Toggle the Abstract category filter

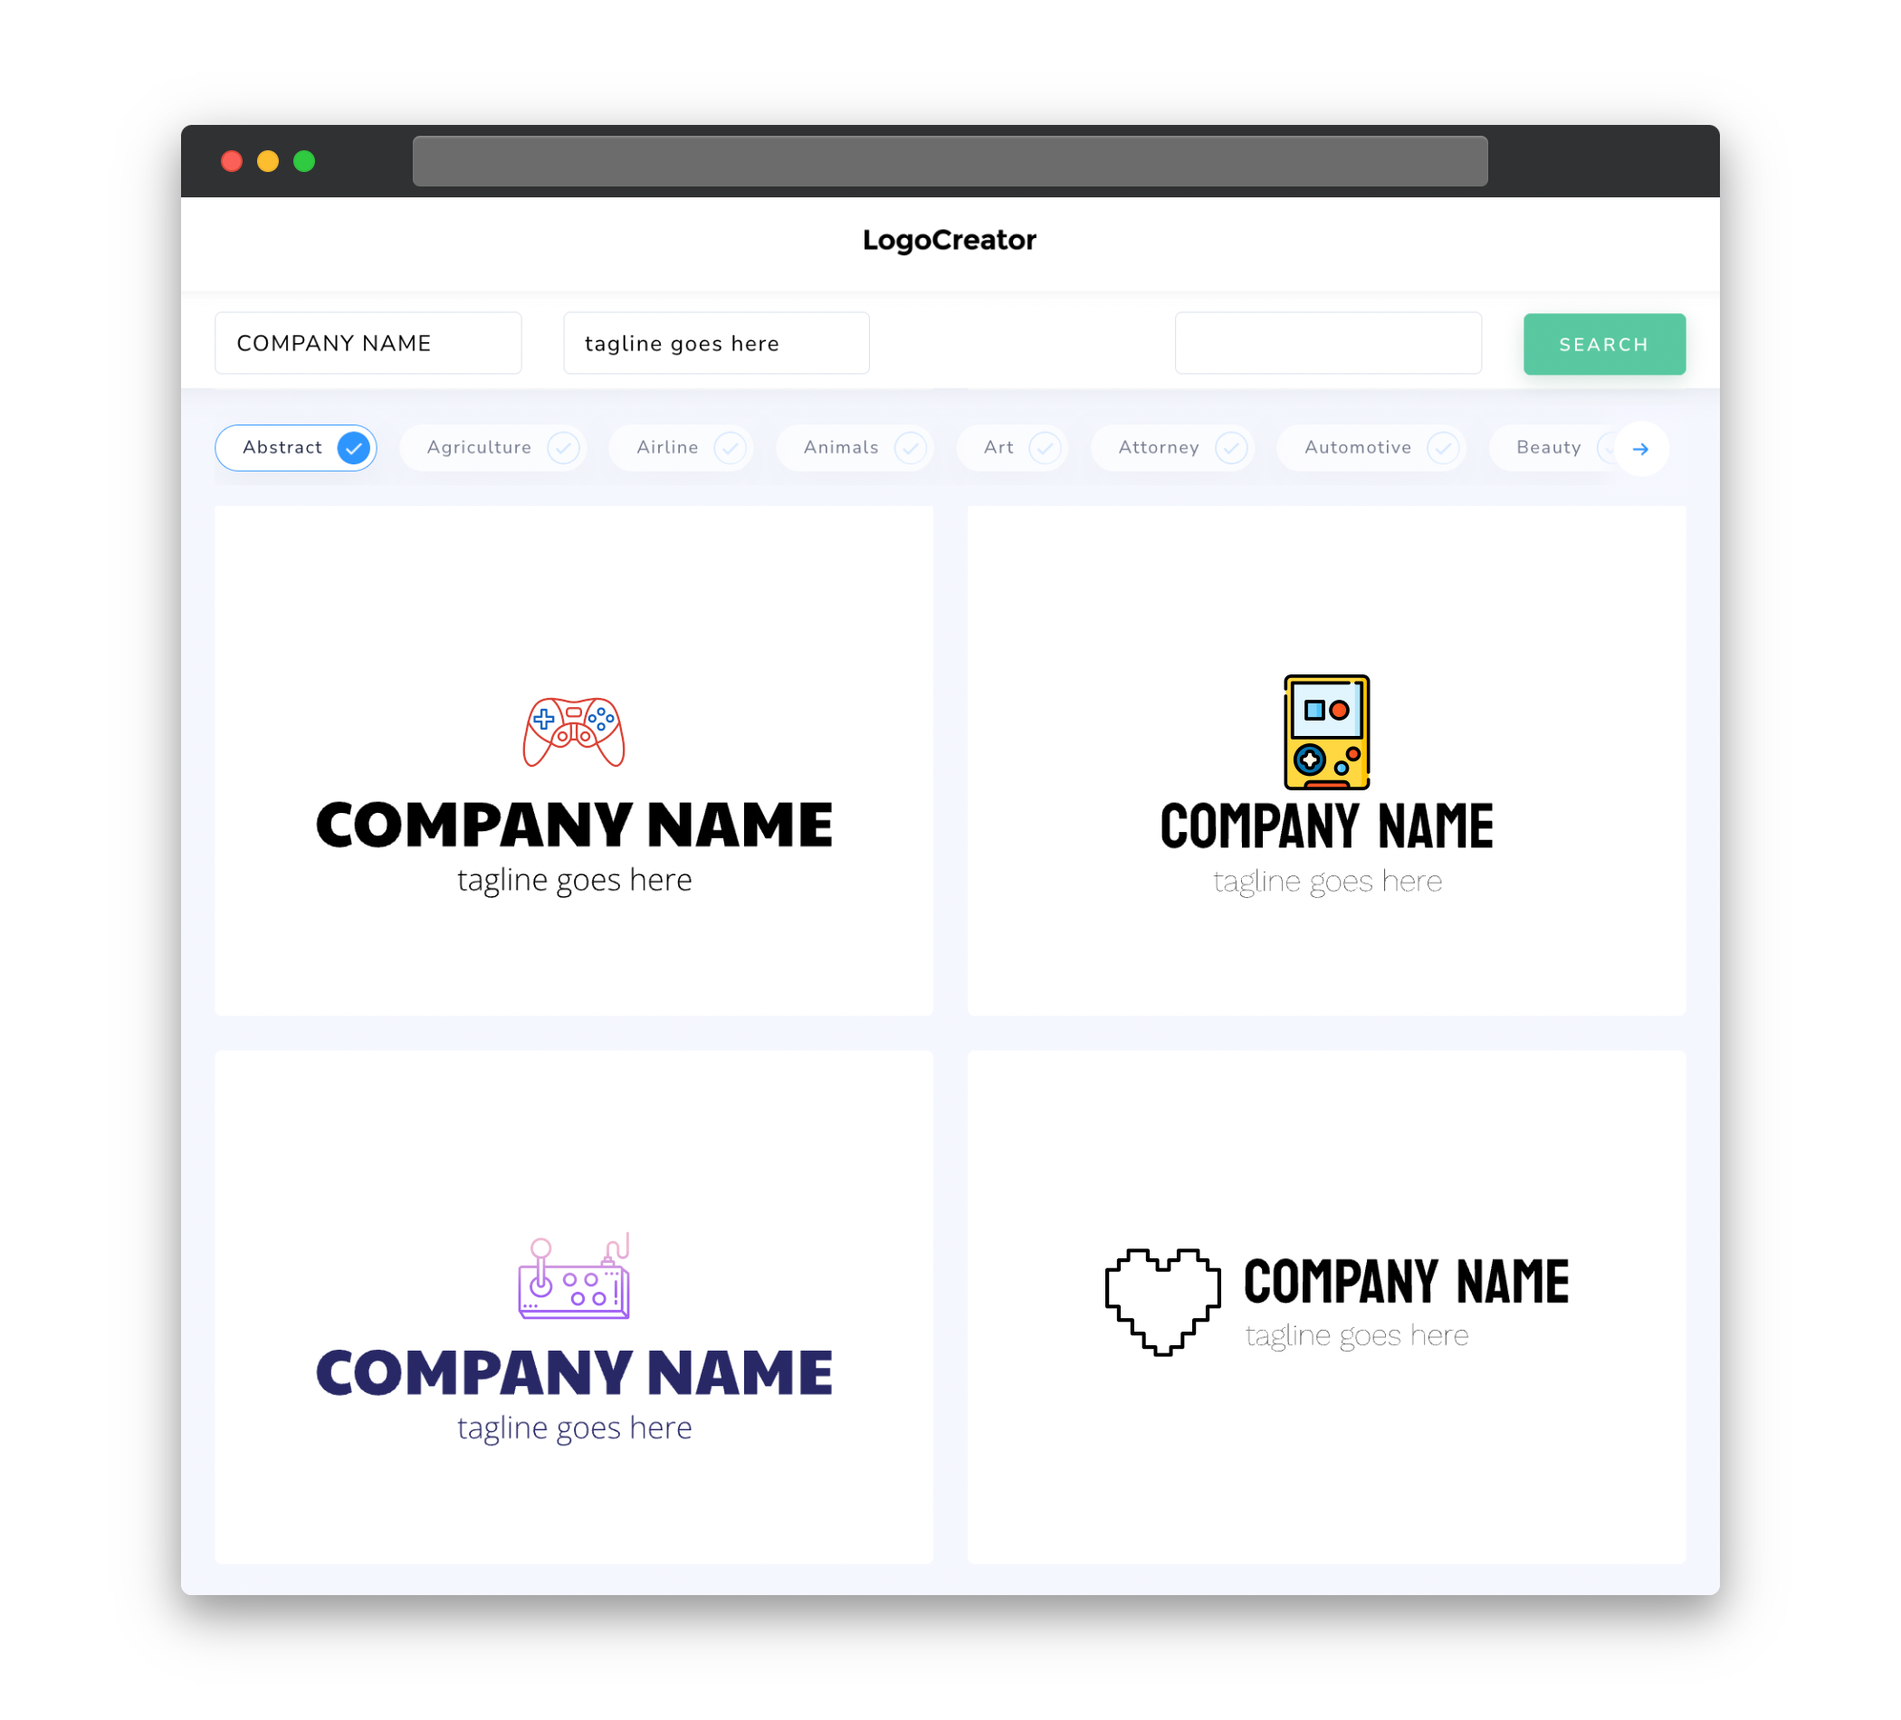(298, 447)
